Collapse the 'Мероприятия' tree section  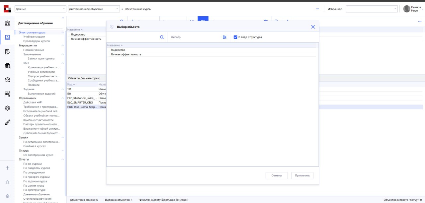coord(63,45)
